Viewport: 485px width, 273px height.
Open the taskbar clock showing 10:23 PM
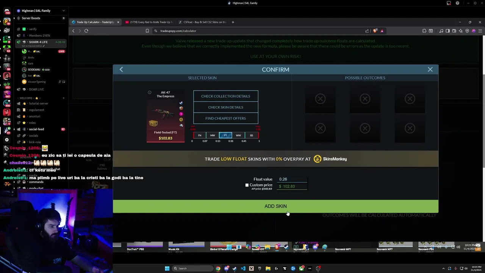tap(476, 268)
